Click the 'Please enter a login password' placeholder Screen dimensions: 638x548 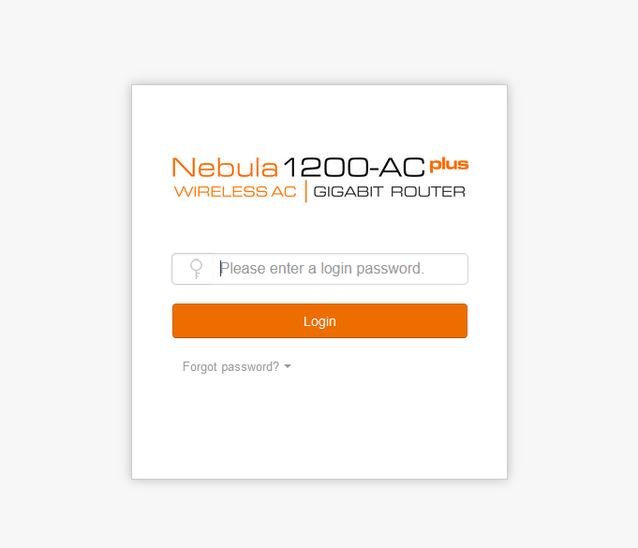tap(322, 269)
